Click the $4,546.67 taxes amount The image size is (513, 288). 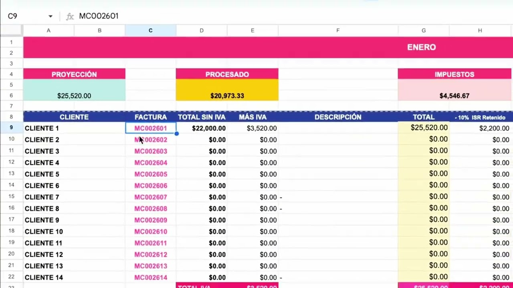454,96
